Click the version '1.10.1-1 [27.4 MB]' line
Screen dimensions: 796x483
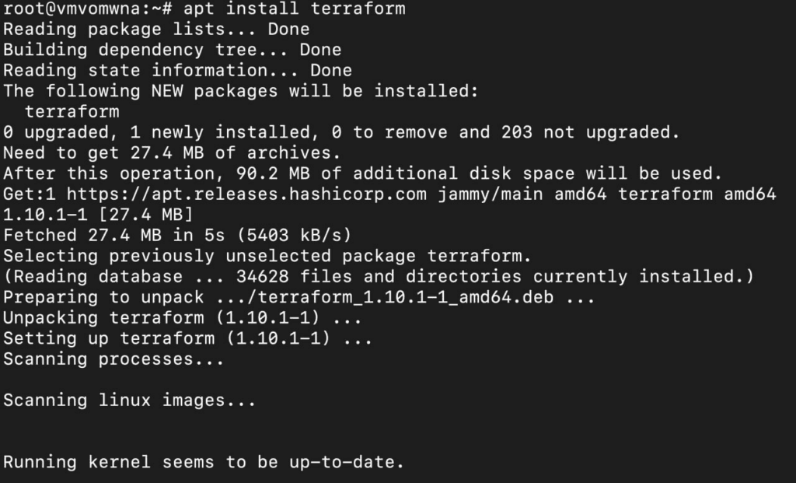[x=98, y=215]
